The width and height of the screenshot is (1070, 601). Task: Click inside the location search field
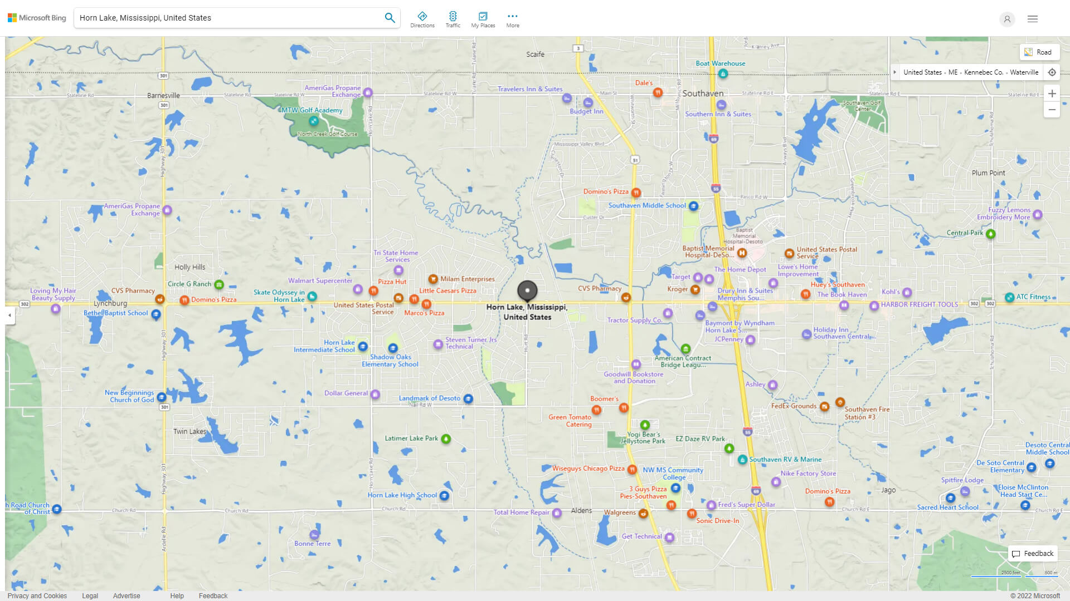point(223,17)
